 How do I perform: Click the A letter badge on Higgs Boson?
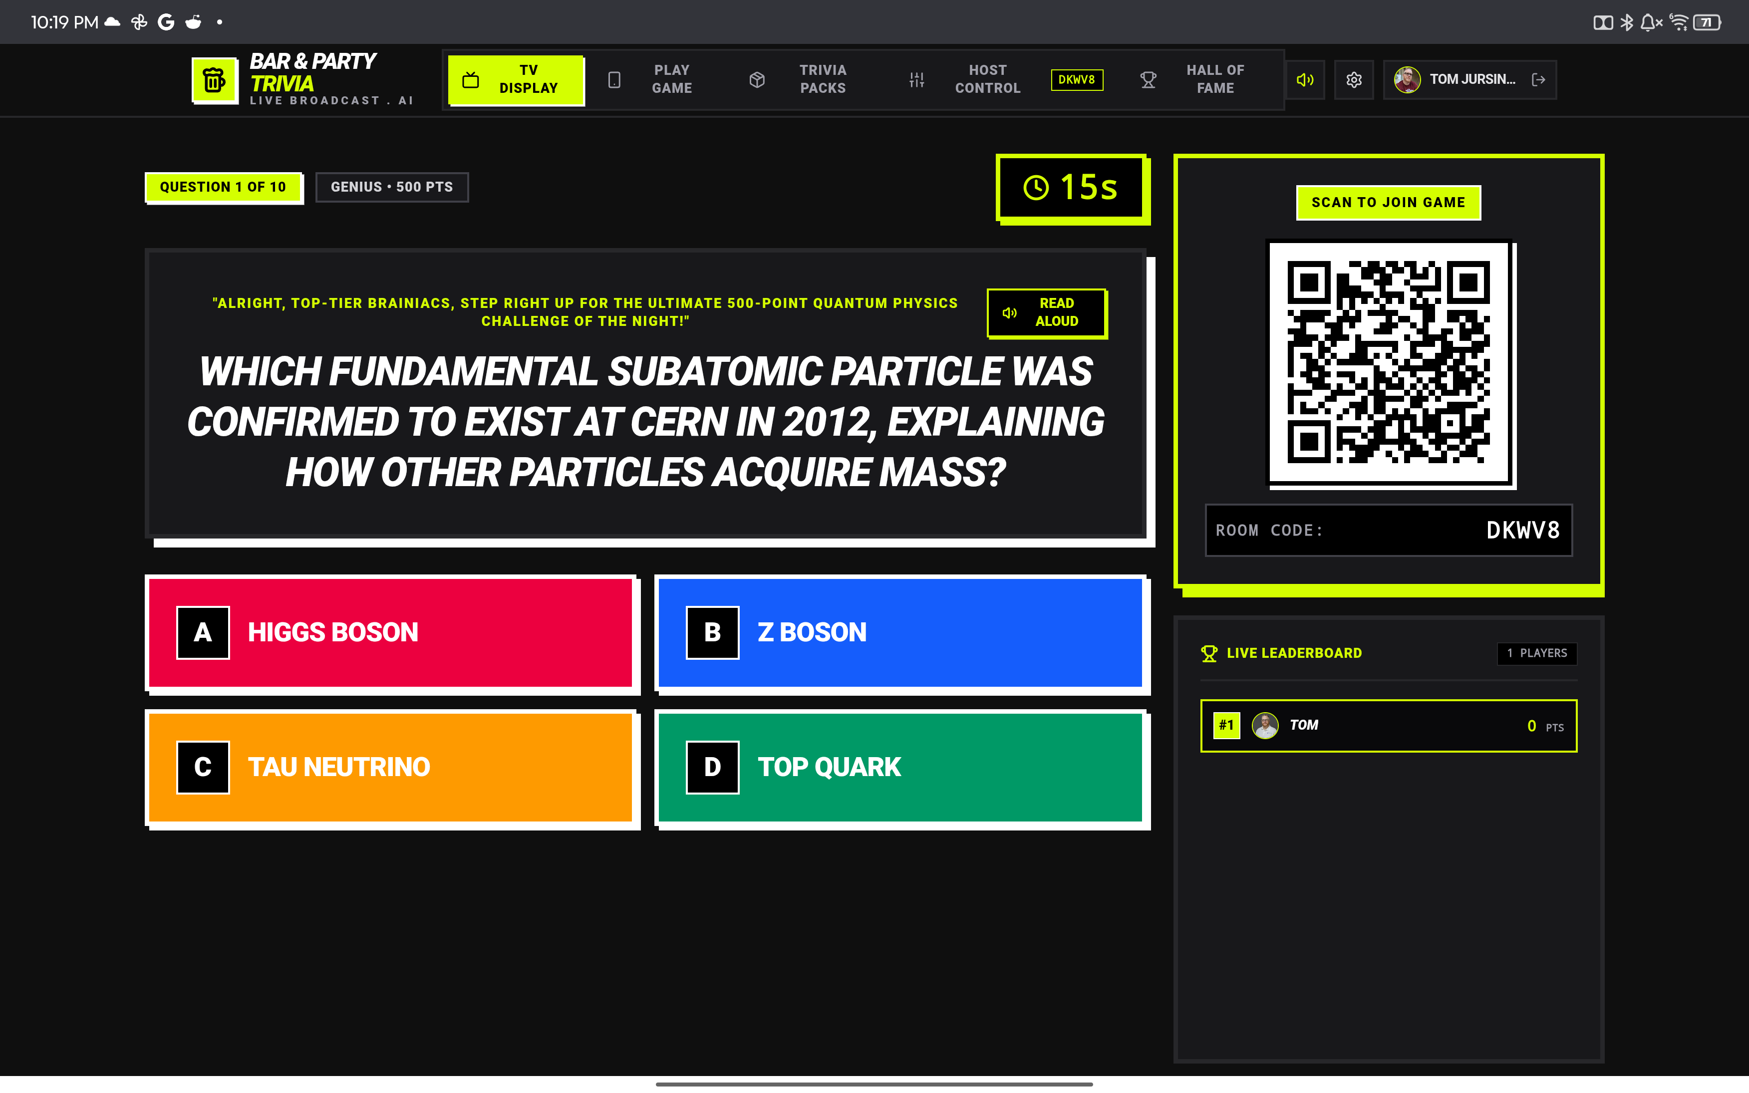point(203,632)
